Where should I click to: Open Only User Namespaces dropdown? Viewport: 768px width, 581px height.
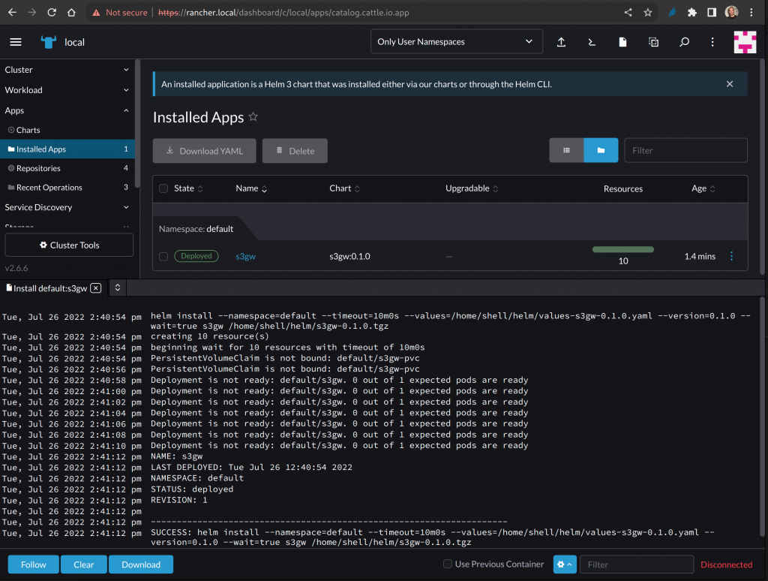[456, 42]
